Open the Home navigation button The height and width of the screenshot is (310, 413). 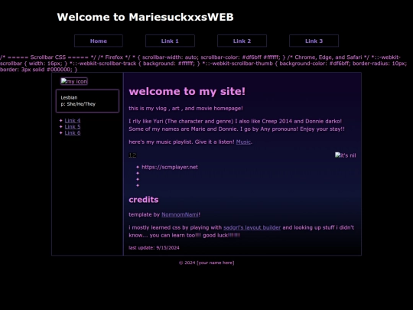tap(99, 41)
